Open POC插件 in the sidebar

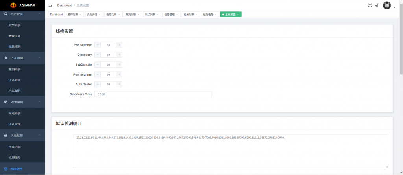tap(22, 91)
